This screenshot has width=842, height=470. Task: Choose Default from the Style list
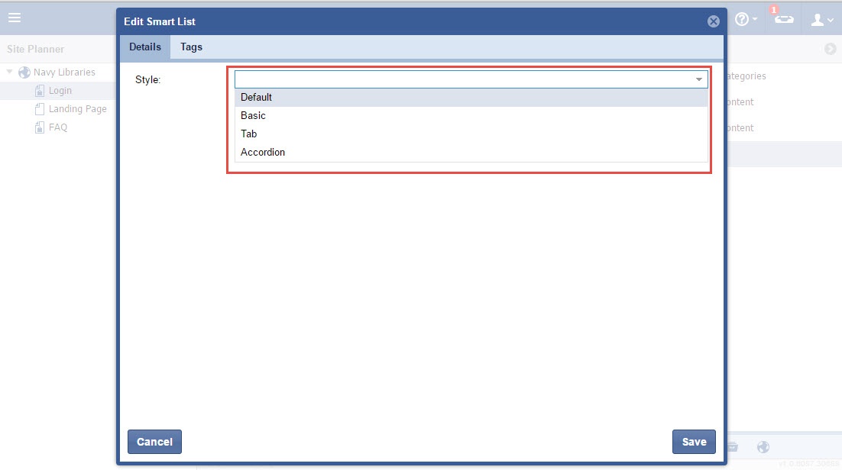(x=257, y=98)
